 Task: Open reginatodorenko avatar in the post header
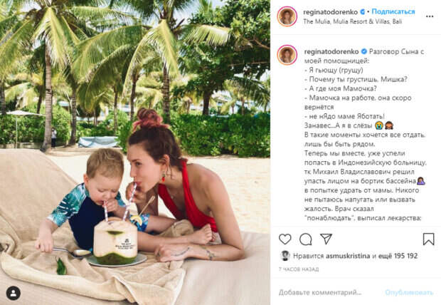pos(287,16)
